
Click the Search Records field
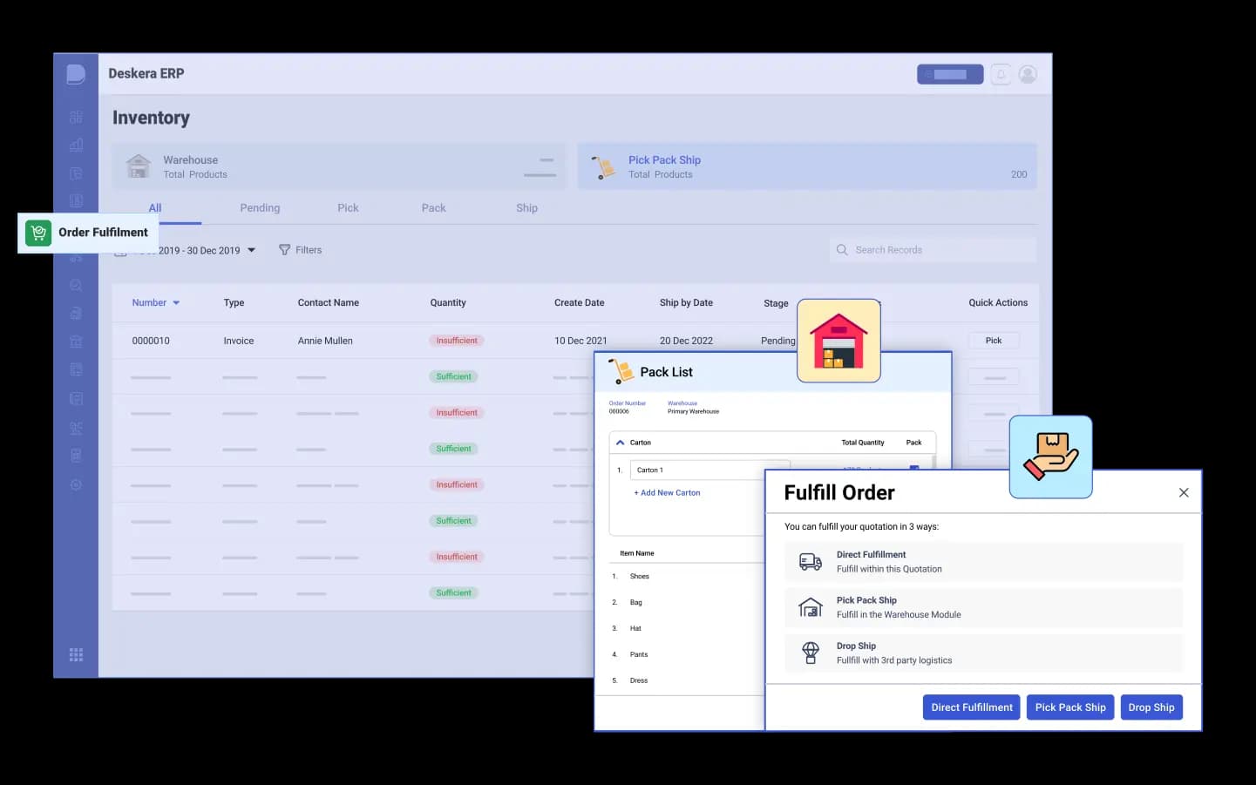click(x=933, y=250)
